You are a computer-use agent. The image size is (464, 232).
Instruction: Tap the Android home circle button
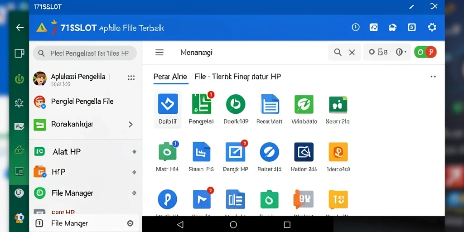pos(233,225)
